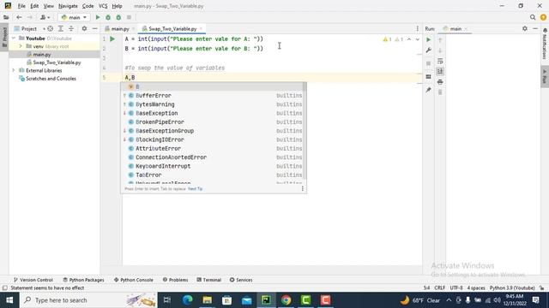Open the Terminal tool window
The height and width of the screenshot is (308, 549).
click(208, 280)
